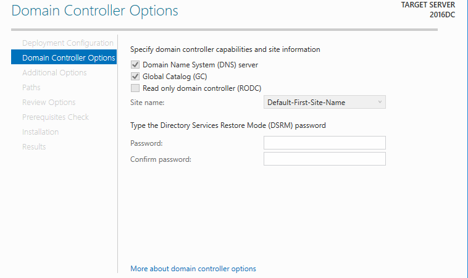
Task: Open the Paths wizard step
Action: point(31,88)
